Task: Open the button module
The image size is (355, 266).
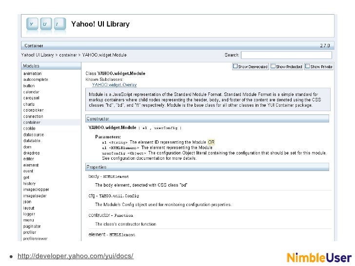Action: coord(29,86)
